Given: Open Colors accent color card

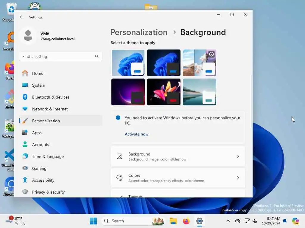Looking at the screenshot, I should coord(178,178).
